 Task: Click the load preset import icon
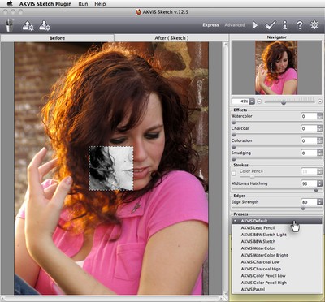pos(28,25)
